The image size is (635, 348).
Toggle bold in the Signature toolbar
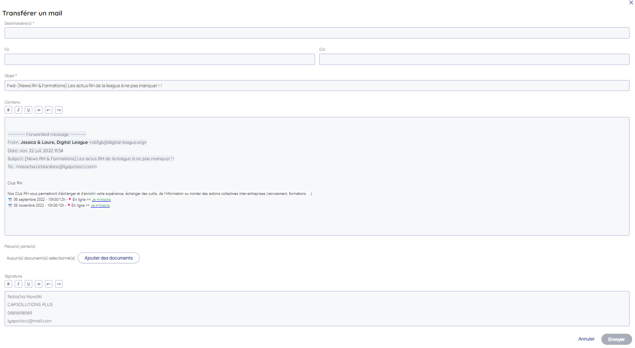pyautogui.click(x=8, y=284)
